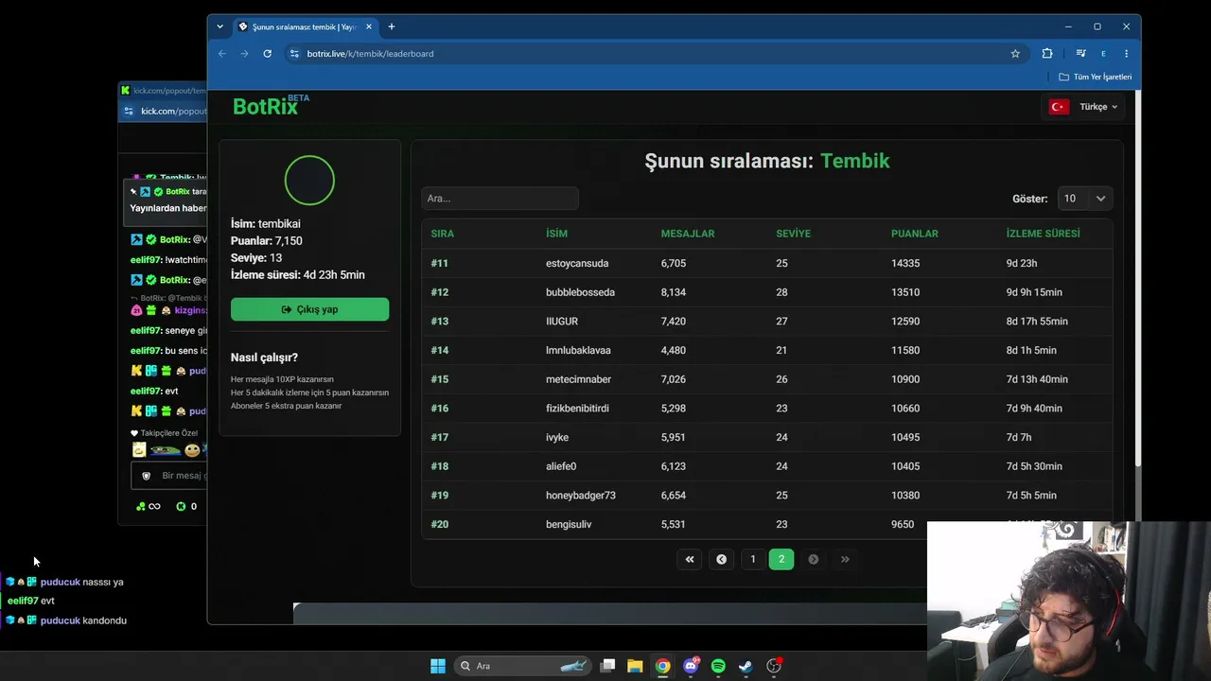Viewport: 1211px width, 681px height.
Task: Click the taskbar Ara search box
Action: tap(522, 666)
